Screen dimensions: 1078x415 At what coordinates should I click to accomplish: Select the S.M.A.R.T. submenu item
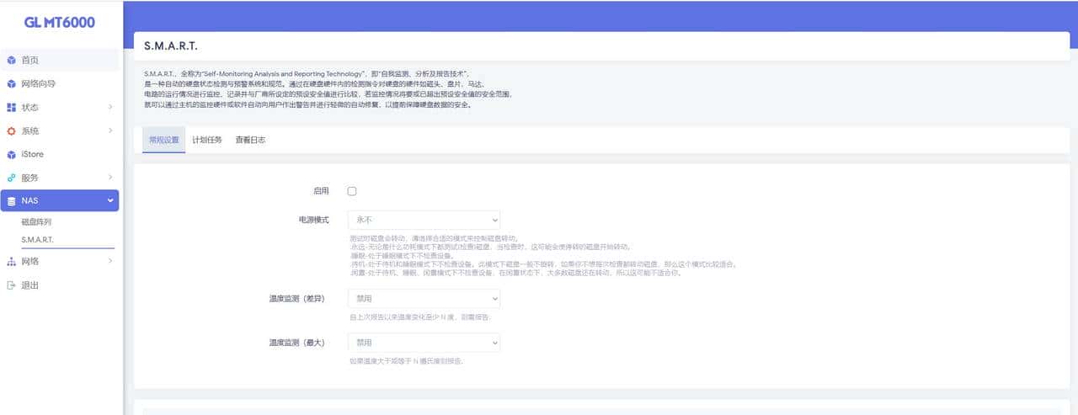tap(38, 240)
